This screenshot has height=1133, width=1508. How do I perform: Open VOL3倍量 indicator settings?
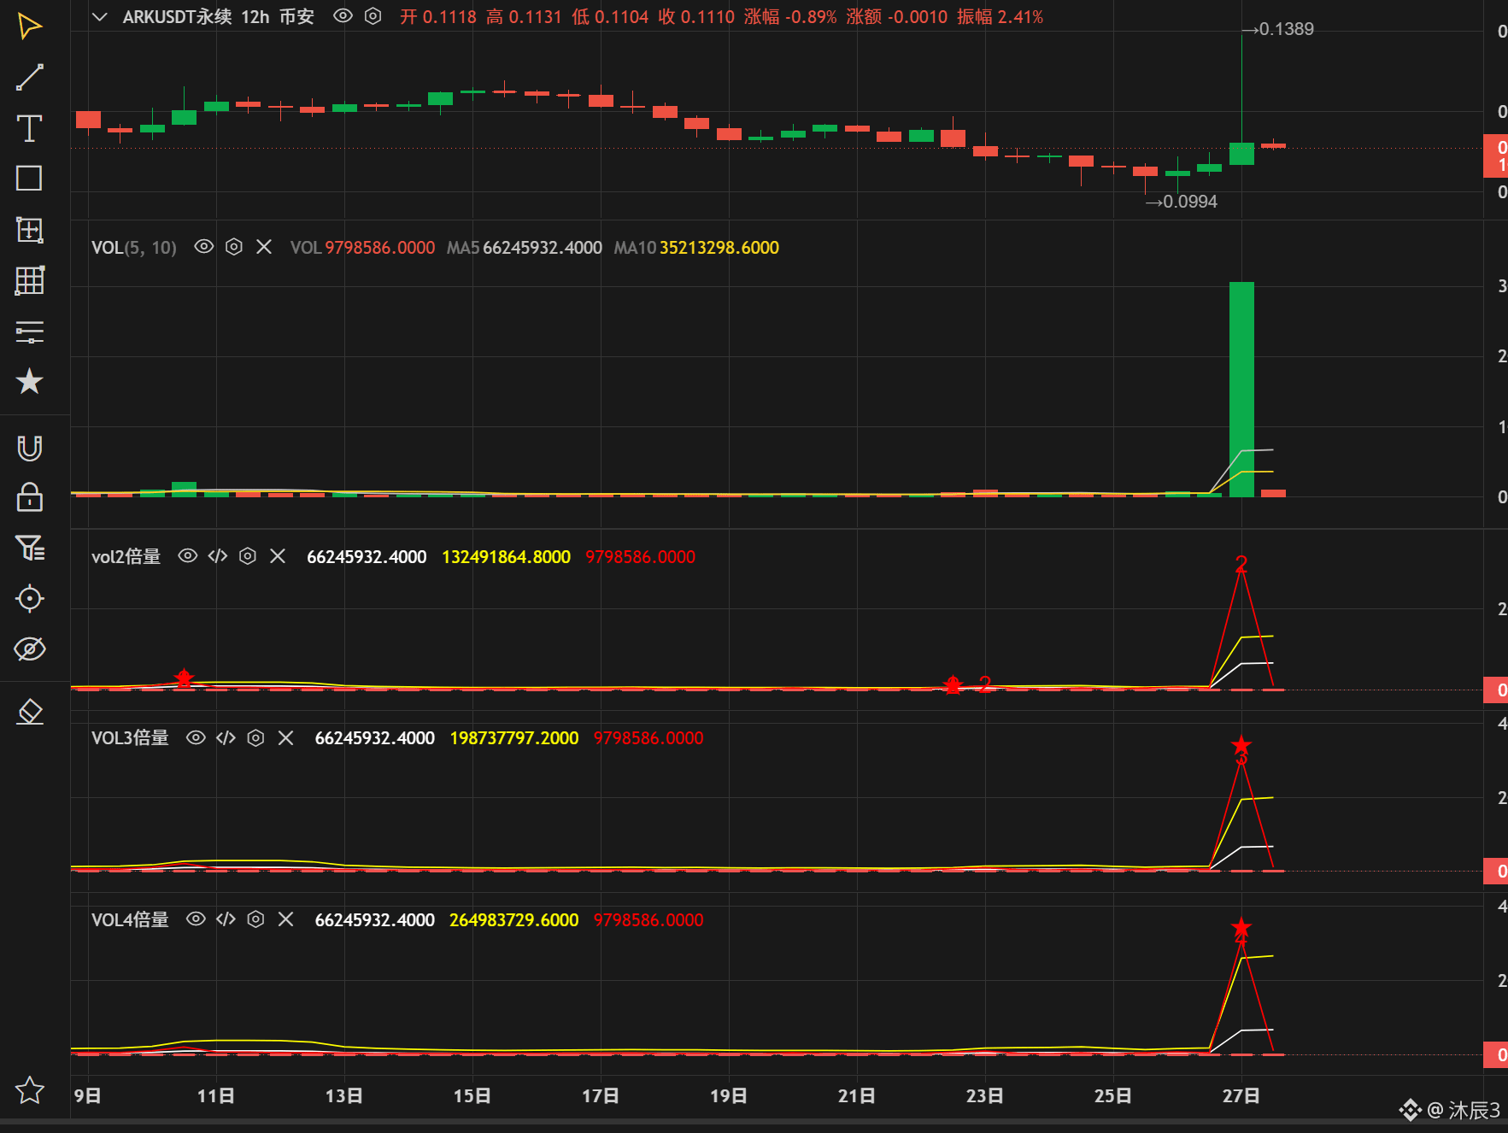255,737
